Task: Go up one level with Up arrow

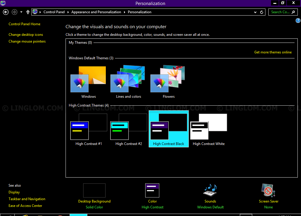Action: pyautogui.click(x=28, y=12)
